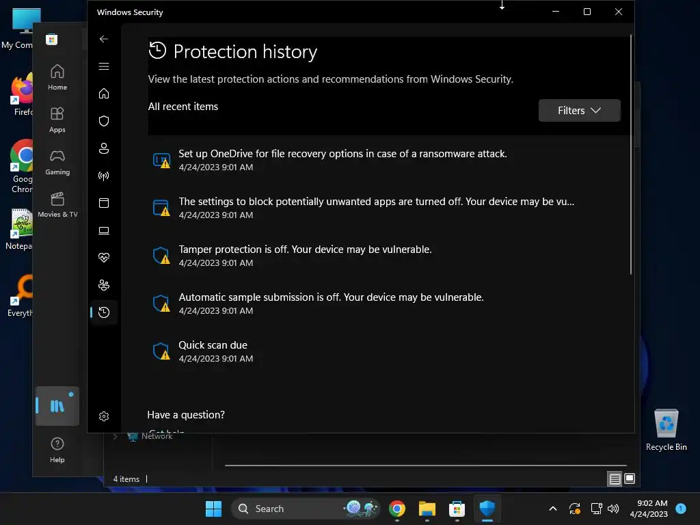
Task: Open Library in the Microsoft Store sidebar
Action: [57, 406]
